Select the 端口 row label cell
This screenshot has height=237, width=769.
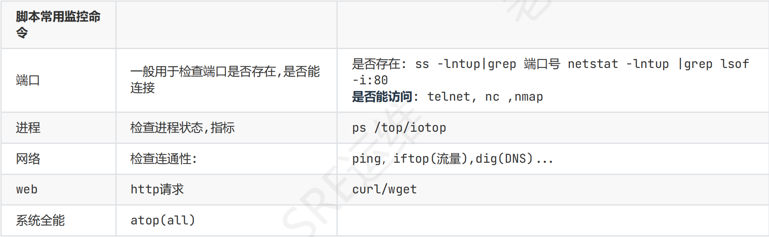point(58,80)
